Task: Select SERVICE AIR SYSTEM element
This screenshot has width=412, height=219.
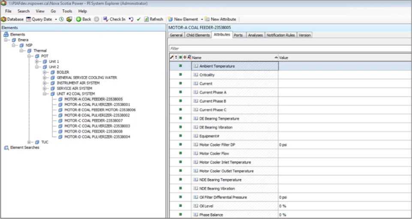Action: coord(74,88)
